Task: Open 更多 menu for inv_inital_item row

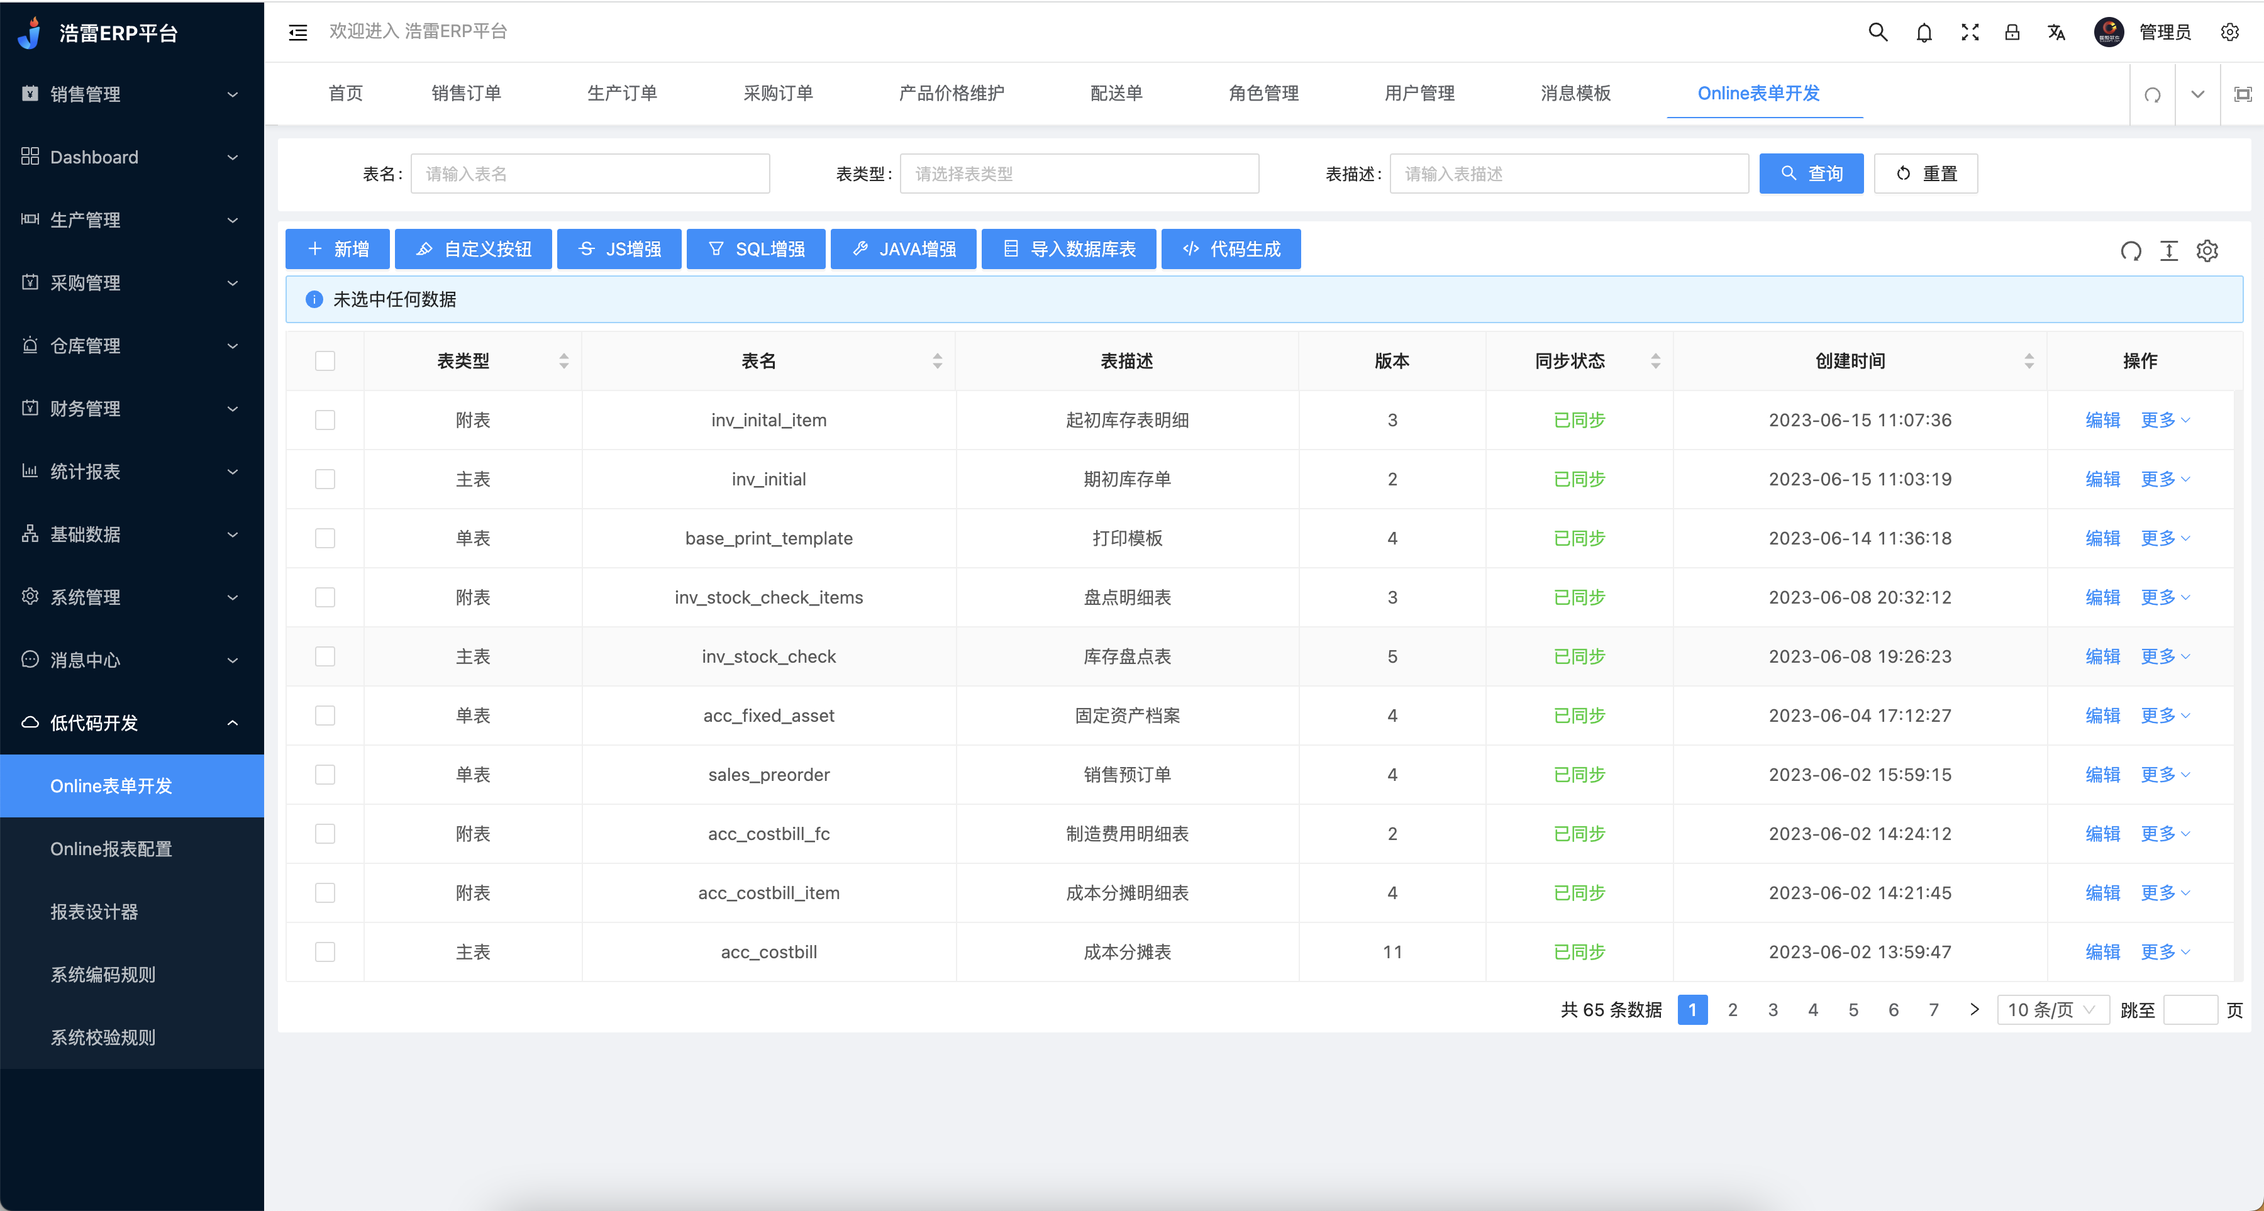Action: click(2165, 420)
